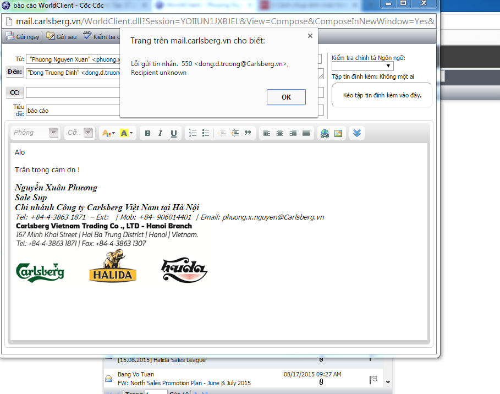
Task: Open the Bang Vo Tuan email in the inbox
Action: tap(243, 379)
